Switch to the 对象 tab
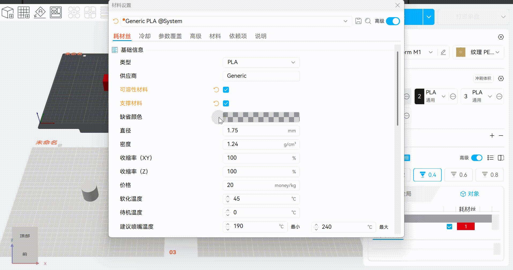Image resolution: width=513 pixels, height=270 pixels. click(470, 194)
